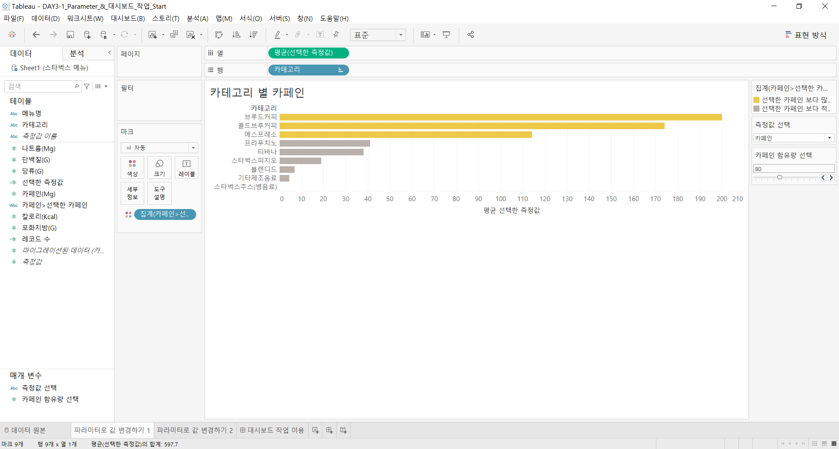Open new worksheet dropdown arrow
Image resolution: width=839 pixels, height=449 pixels.
click(163, 35)
